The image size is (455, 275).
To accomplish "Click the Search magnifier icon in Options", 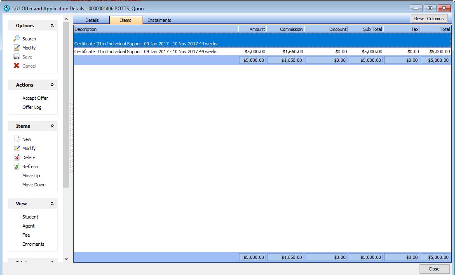I will pyautogui.click(x=16, y=39).
